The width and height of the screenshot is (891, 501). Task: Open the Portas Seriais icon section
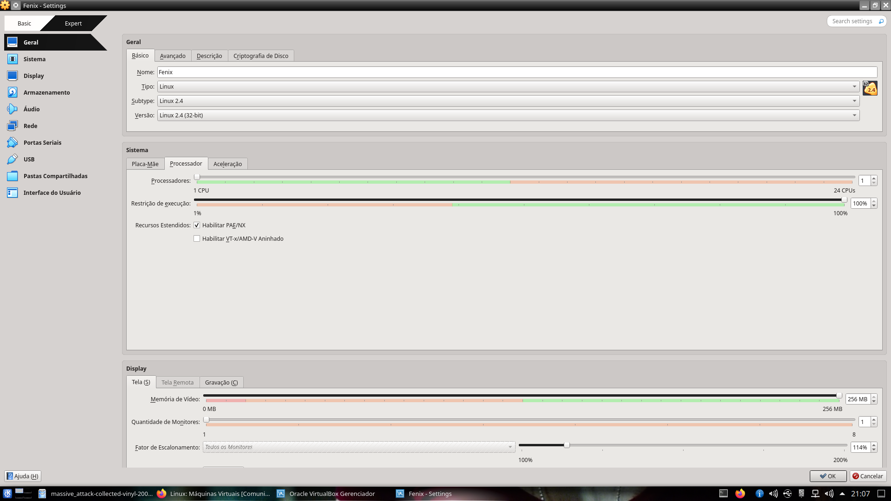tap(13, 142)
